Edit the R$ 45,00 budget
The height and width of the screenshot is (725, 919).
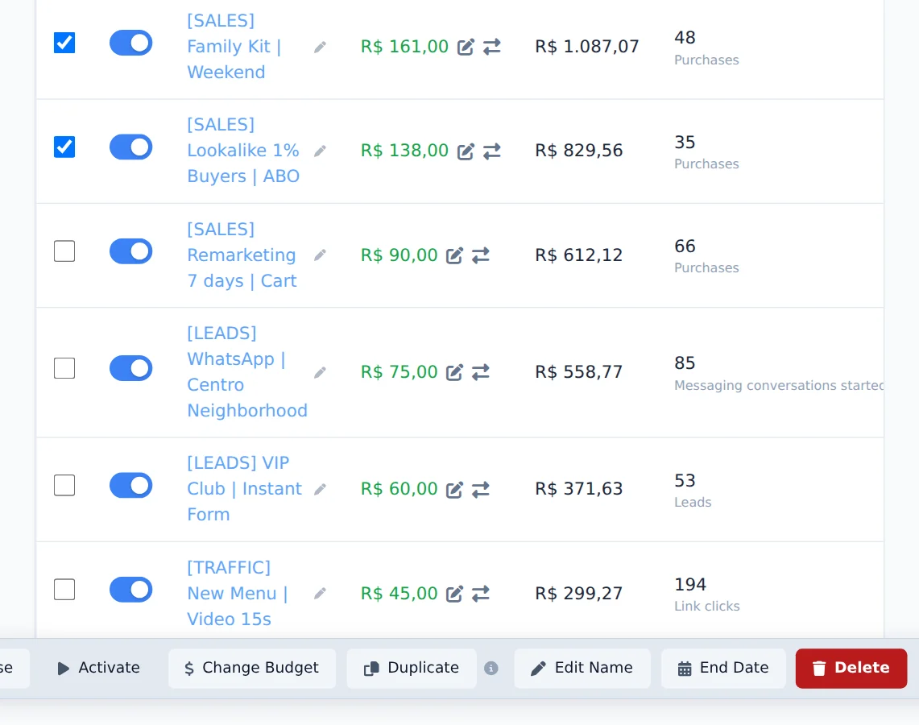click(x=454, y=594)
